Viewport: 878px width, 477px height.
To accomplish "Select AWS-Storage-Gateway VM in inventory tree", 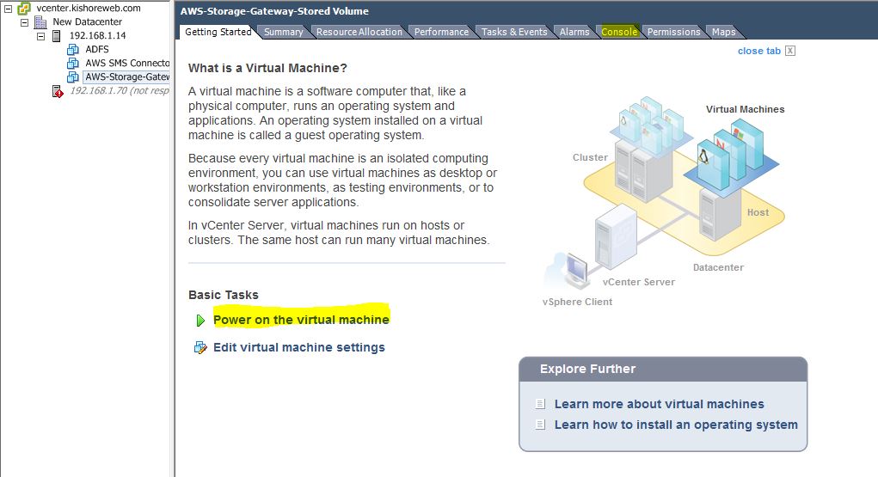I will point(126,77).
